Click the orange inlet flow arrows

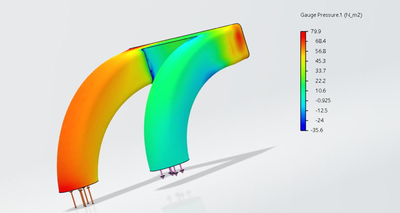82,197
